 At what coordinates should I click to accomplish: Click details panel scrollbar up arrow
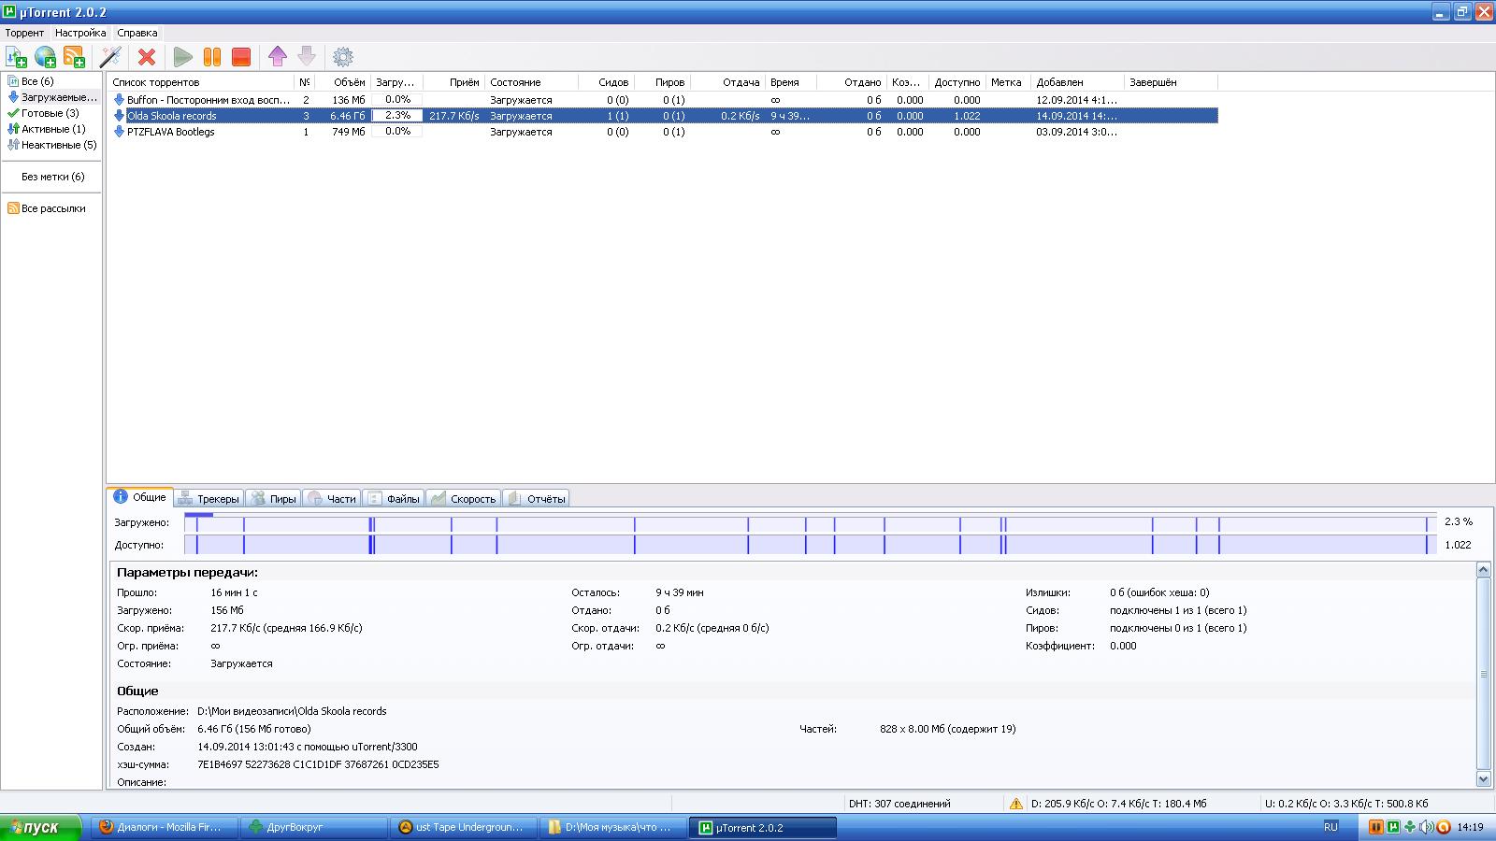pos(1483,569)
